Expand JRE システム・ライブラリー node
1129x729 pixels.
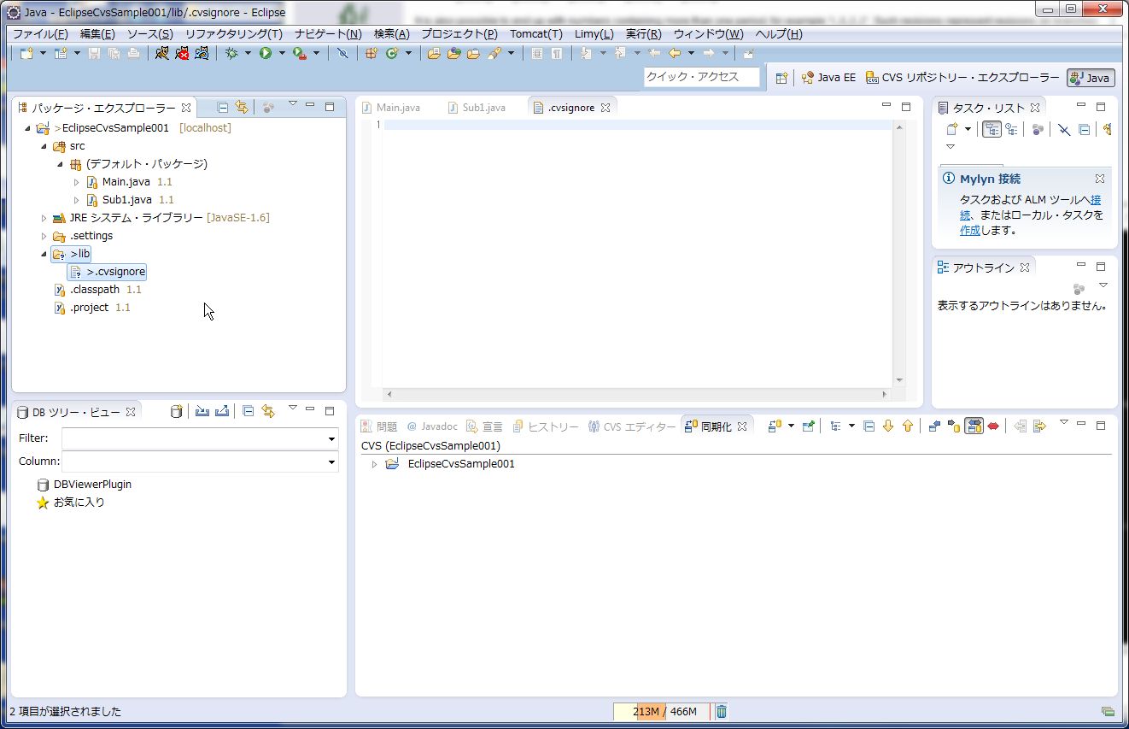(44, 218)
